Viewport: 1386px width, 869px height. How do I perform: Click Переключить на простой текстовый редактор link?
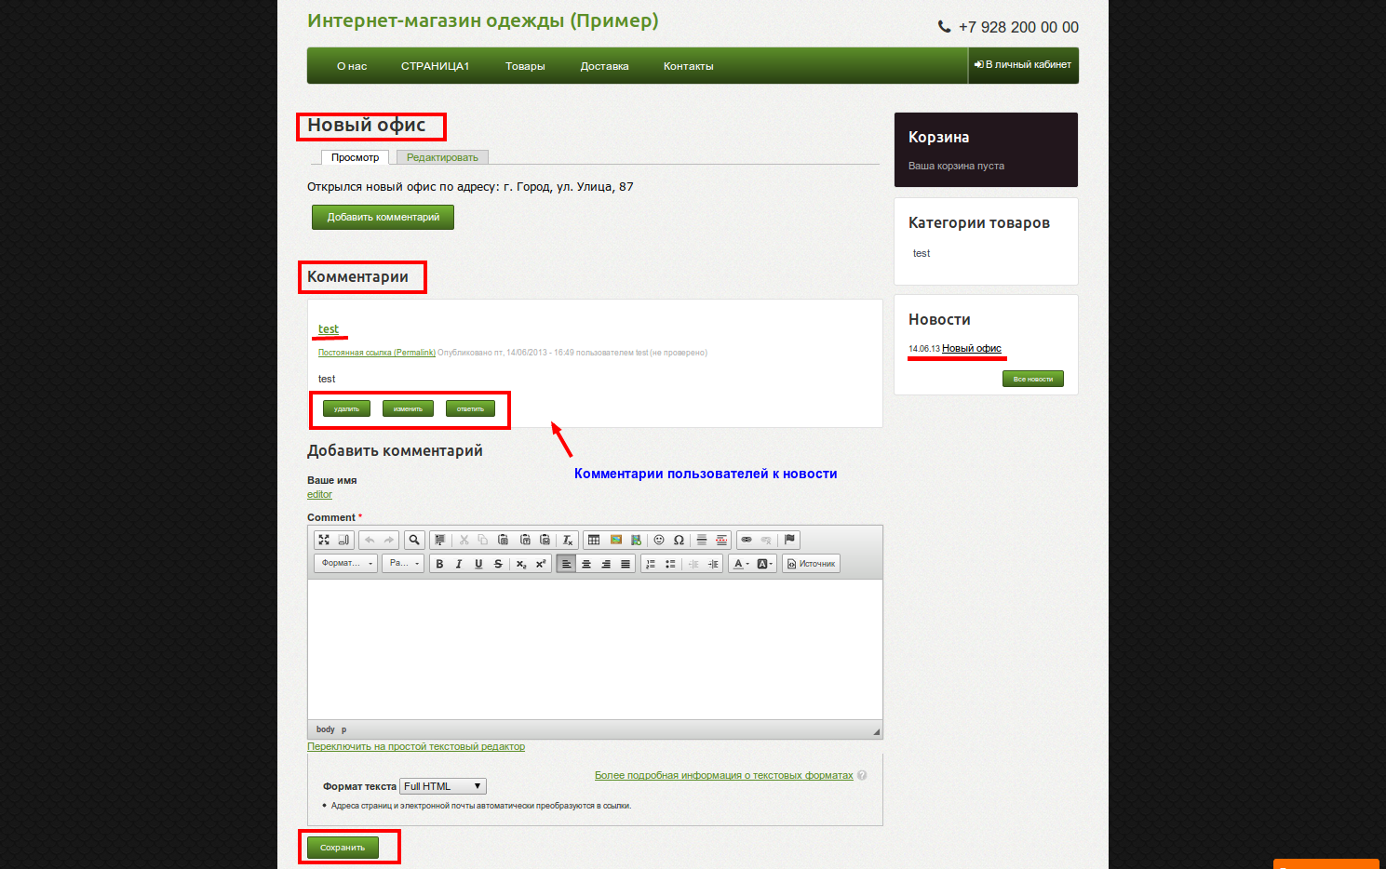[416, 746]
